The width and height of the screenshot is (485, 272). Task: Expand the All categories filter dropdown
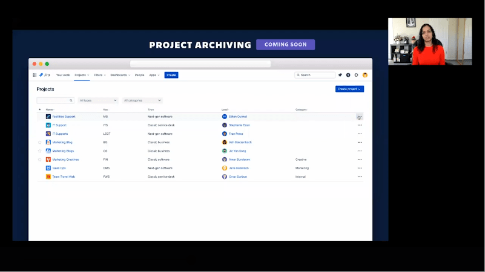point(142,100)
